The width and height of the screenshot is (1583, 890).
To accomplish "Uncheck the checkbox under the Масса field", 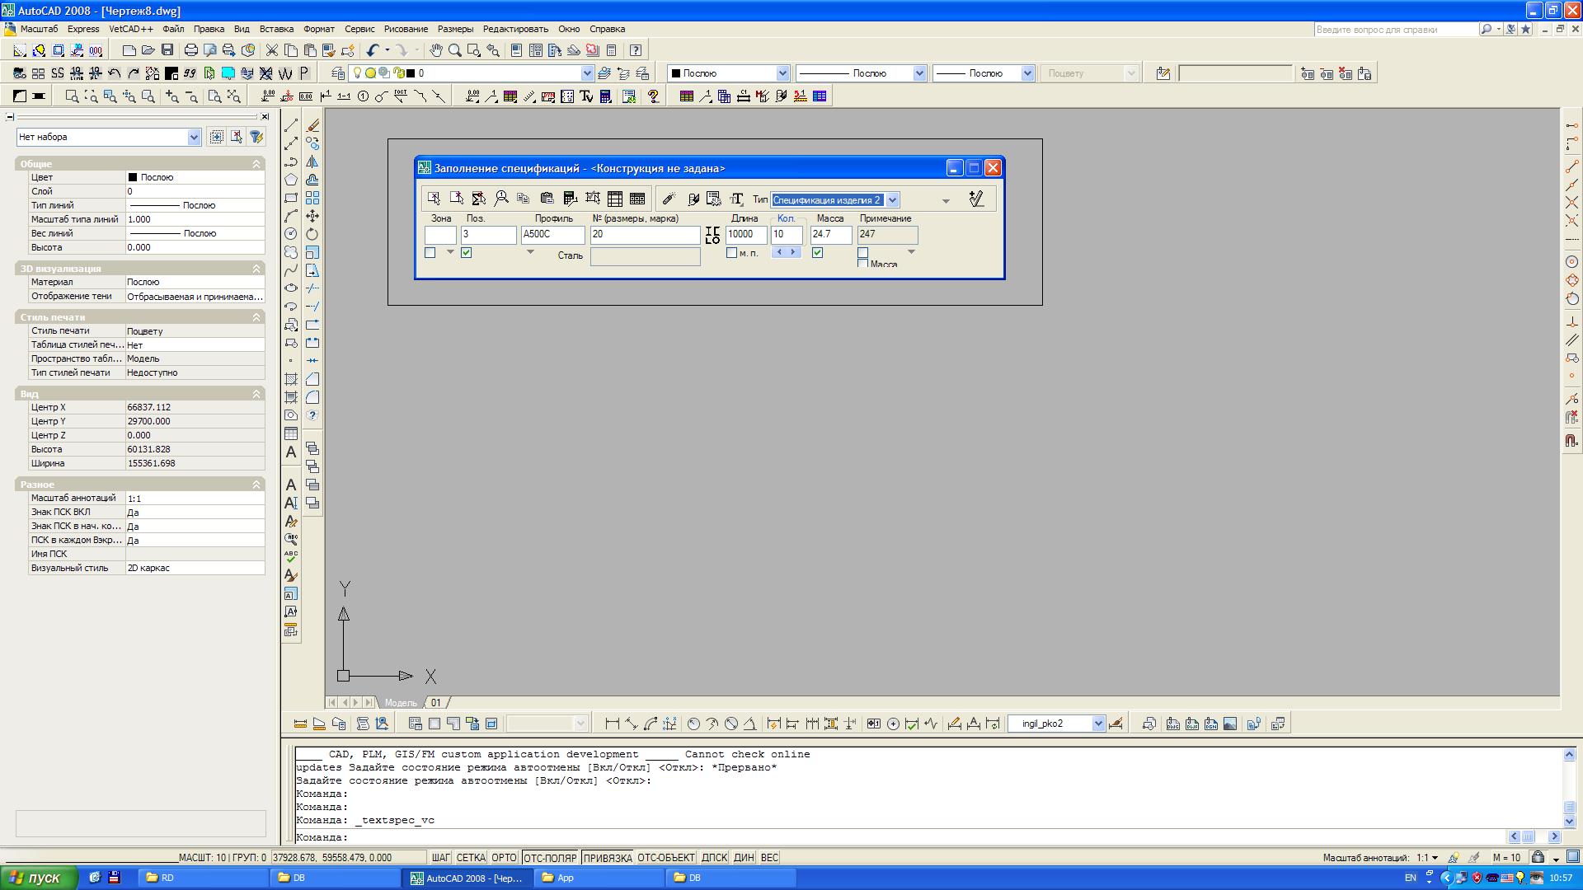I will pyautogui.click(x=817, y=253).
